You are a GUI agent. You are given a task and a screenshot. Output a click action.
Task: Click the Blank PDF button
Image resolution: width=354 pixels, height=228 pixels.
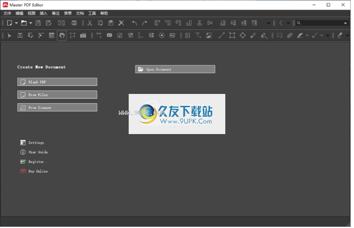tap(57, 82)
